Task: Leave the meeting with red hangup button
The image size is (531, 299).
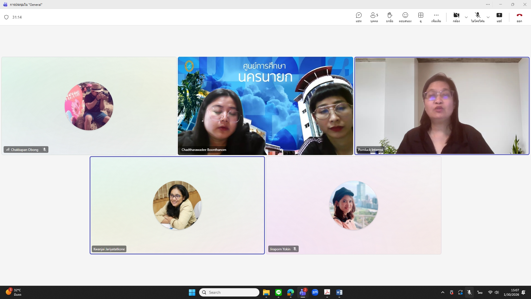Action: (x=519, y=17)
